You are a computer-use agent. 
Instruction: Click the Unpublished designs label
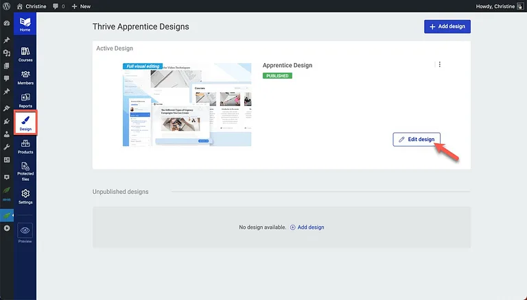(120, 192)
